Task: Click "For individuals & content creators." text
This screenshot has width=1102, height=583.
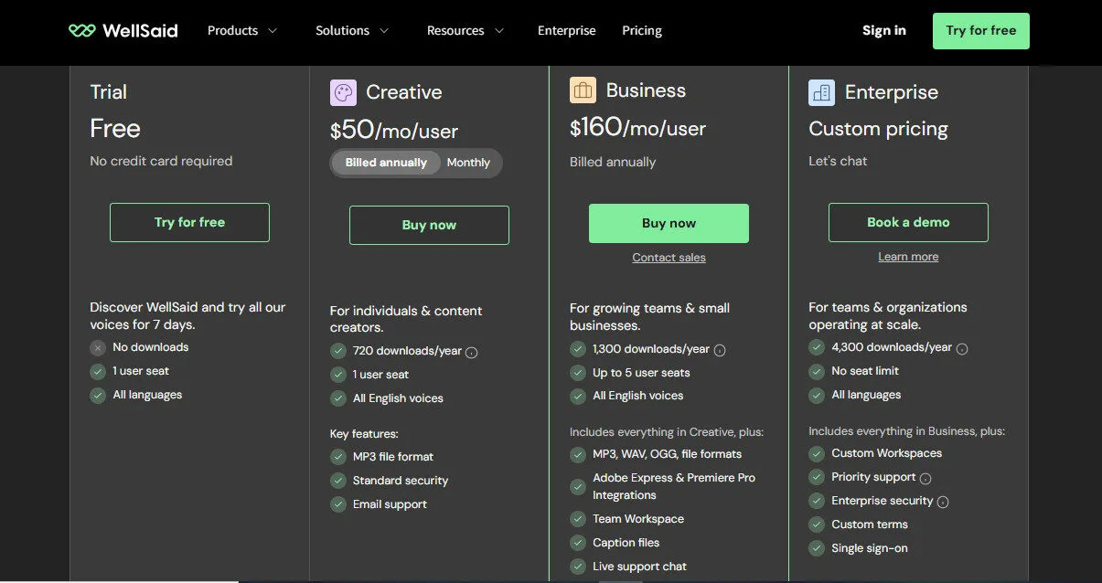Action: click(x=406, y=319)
